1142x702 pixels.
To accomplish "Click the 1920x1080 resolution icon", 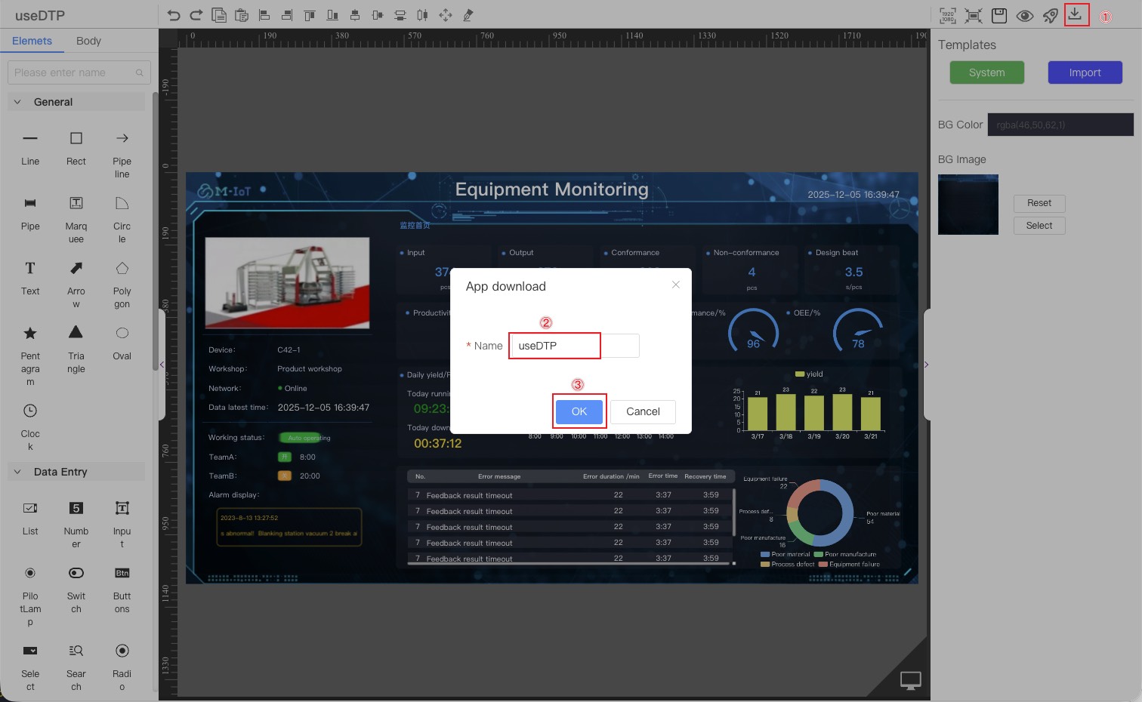I will (948, 15).
